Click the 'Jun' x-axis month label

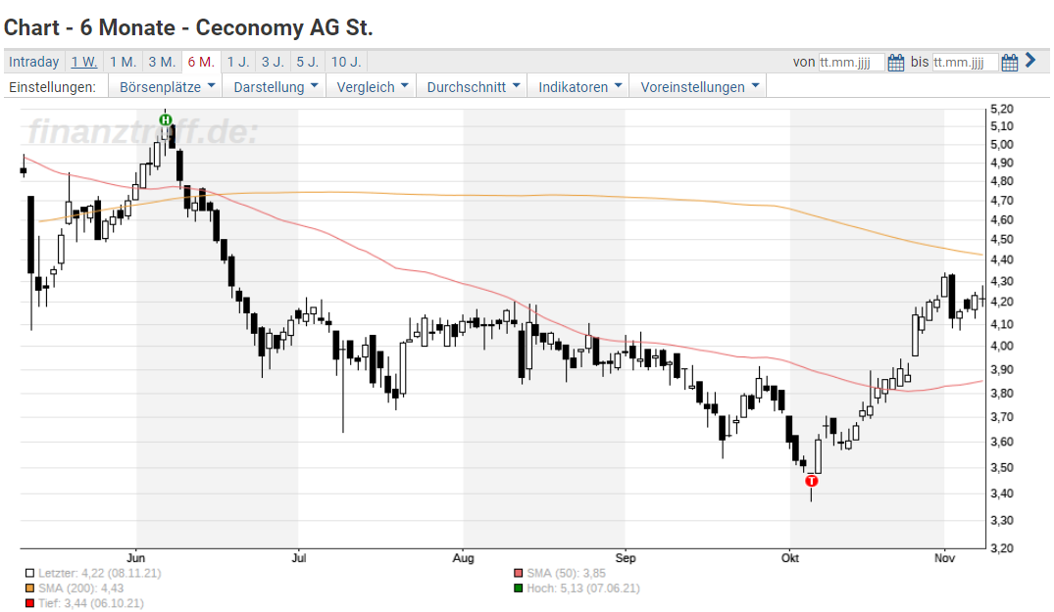coord(135,557)
